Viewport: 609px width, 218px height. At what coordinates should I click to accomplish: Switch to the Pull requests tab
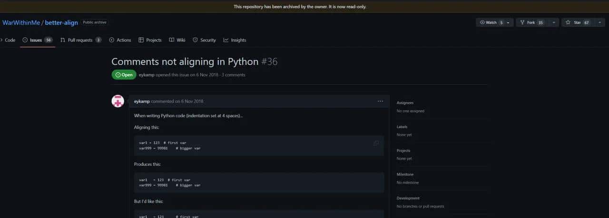[x=80, y=40]
